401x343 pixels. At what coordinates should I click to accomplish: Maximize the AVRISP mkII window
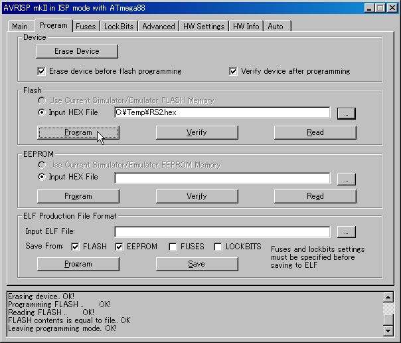click(x=380, y=8)
